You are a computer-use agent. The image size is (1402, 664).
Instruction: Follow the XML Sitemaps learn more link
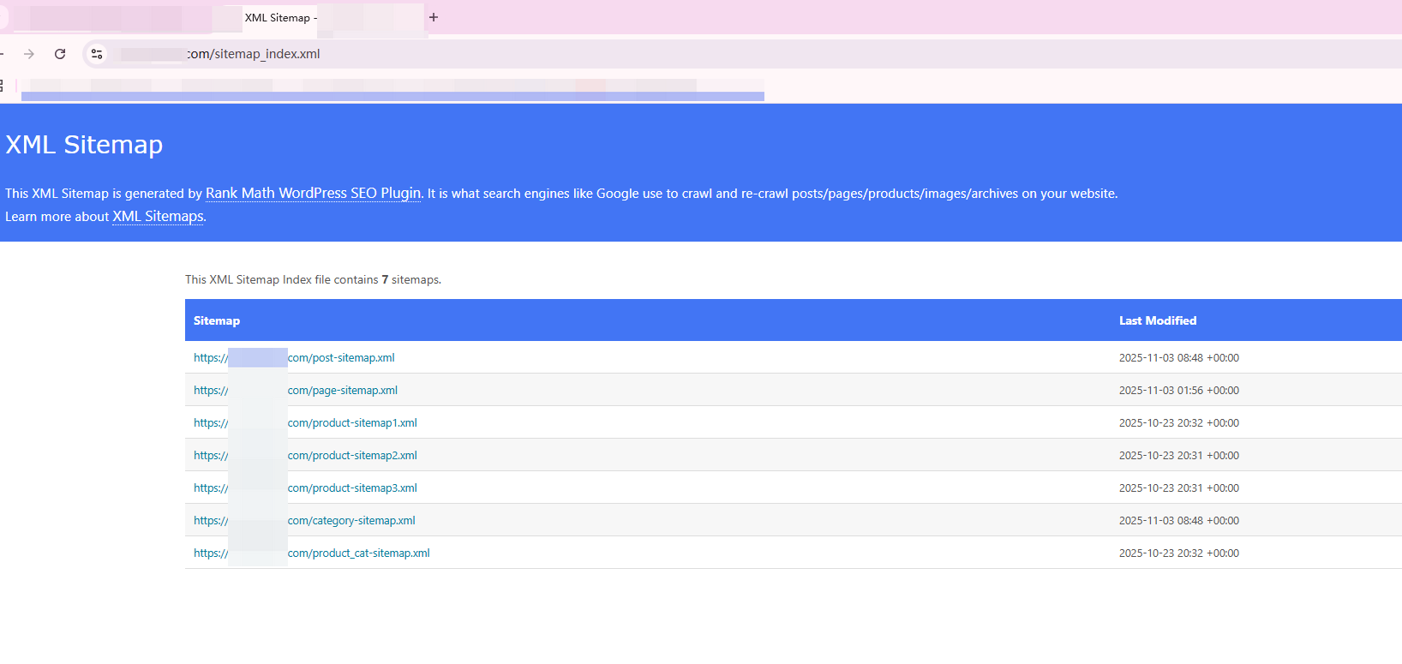pyautogui.click(x=158, y=217)
